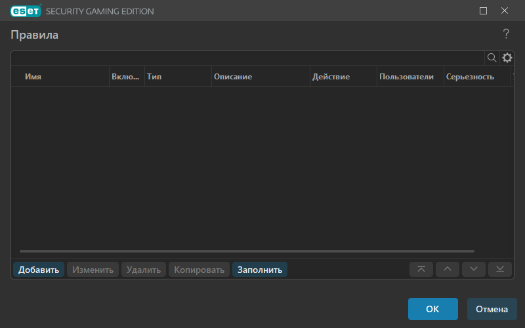
Task: Click the search magnifier icon
Action: pyautogui.click(x=492, y=58)
